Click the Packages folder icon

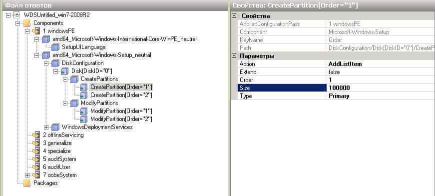click(27, 183)
